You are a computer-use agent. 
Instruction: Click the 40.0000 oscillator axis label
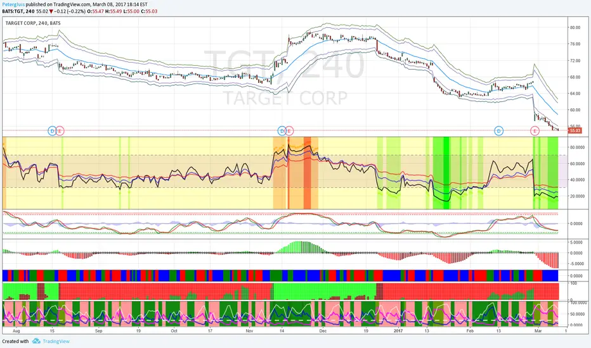(x=576, y=180)
